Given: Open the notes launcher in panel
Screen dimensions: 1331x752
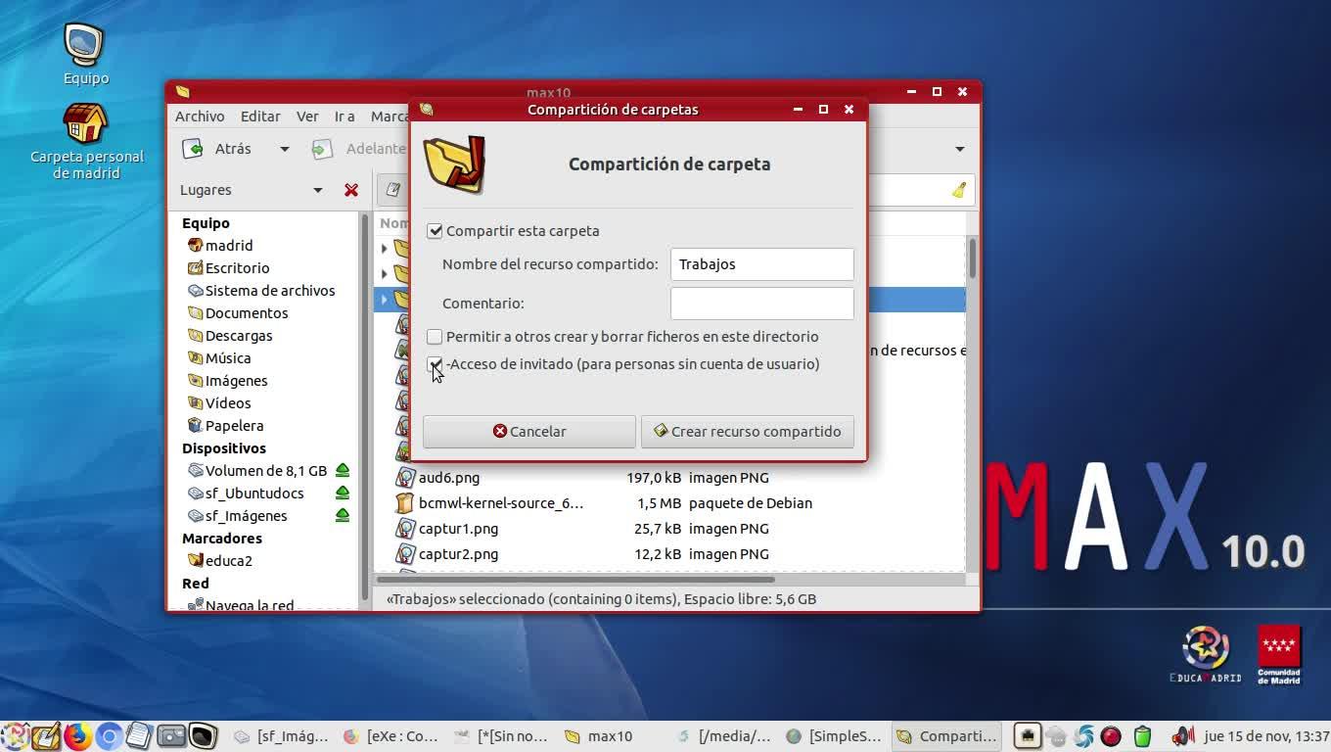Looking at the screenshot, I should [x=140, y=736].
